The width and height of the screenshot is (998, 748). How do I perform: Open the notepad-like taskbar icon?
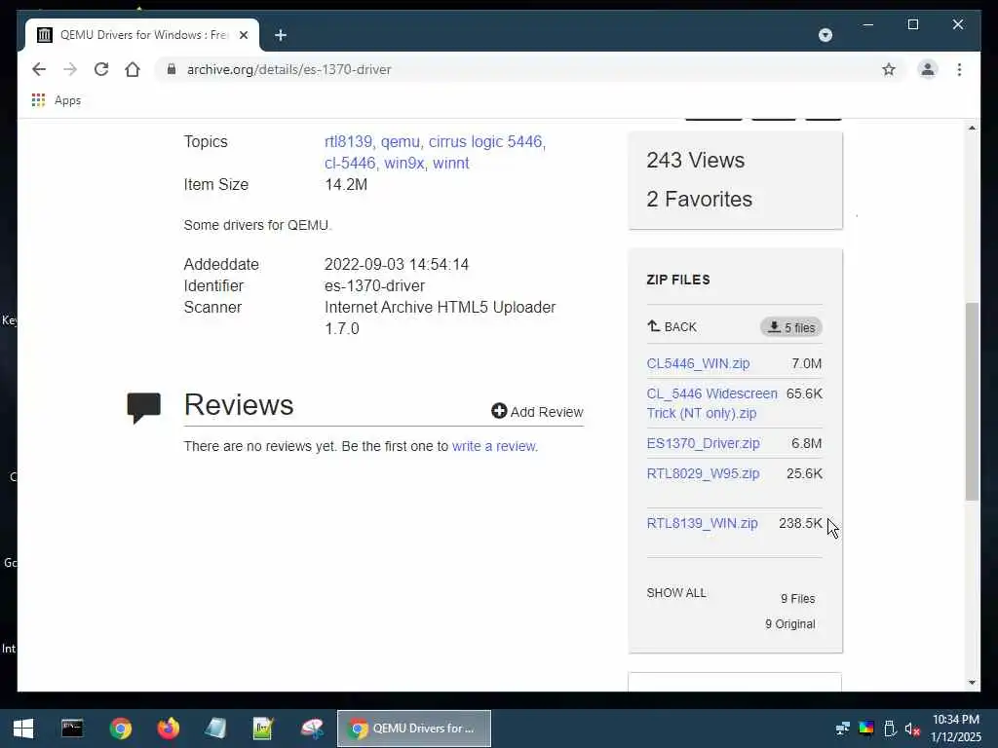[x=215, y=729]
